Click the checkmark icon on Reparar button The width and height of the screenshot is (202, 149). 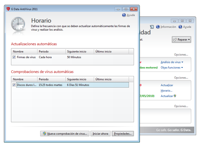pyautogui.click(x=175, y=39)
